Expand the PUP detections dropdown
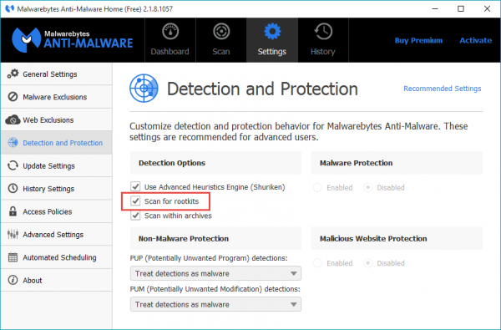Viewport: 501px width, 330px height. pyautogui.click(x=215, y=273)
